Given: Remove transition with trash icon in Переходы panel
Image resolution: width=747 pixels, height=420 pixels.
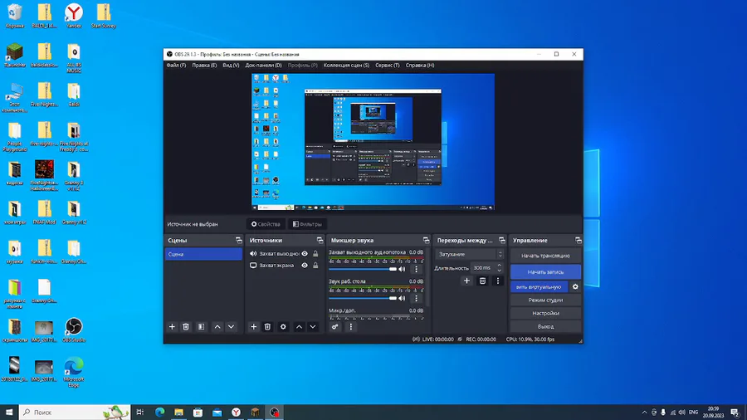Looking at the screenshot, I should [482, 281].
